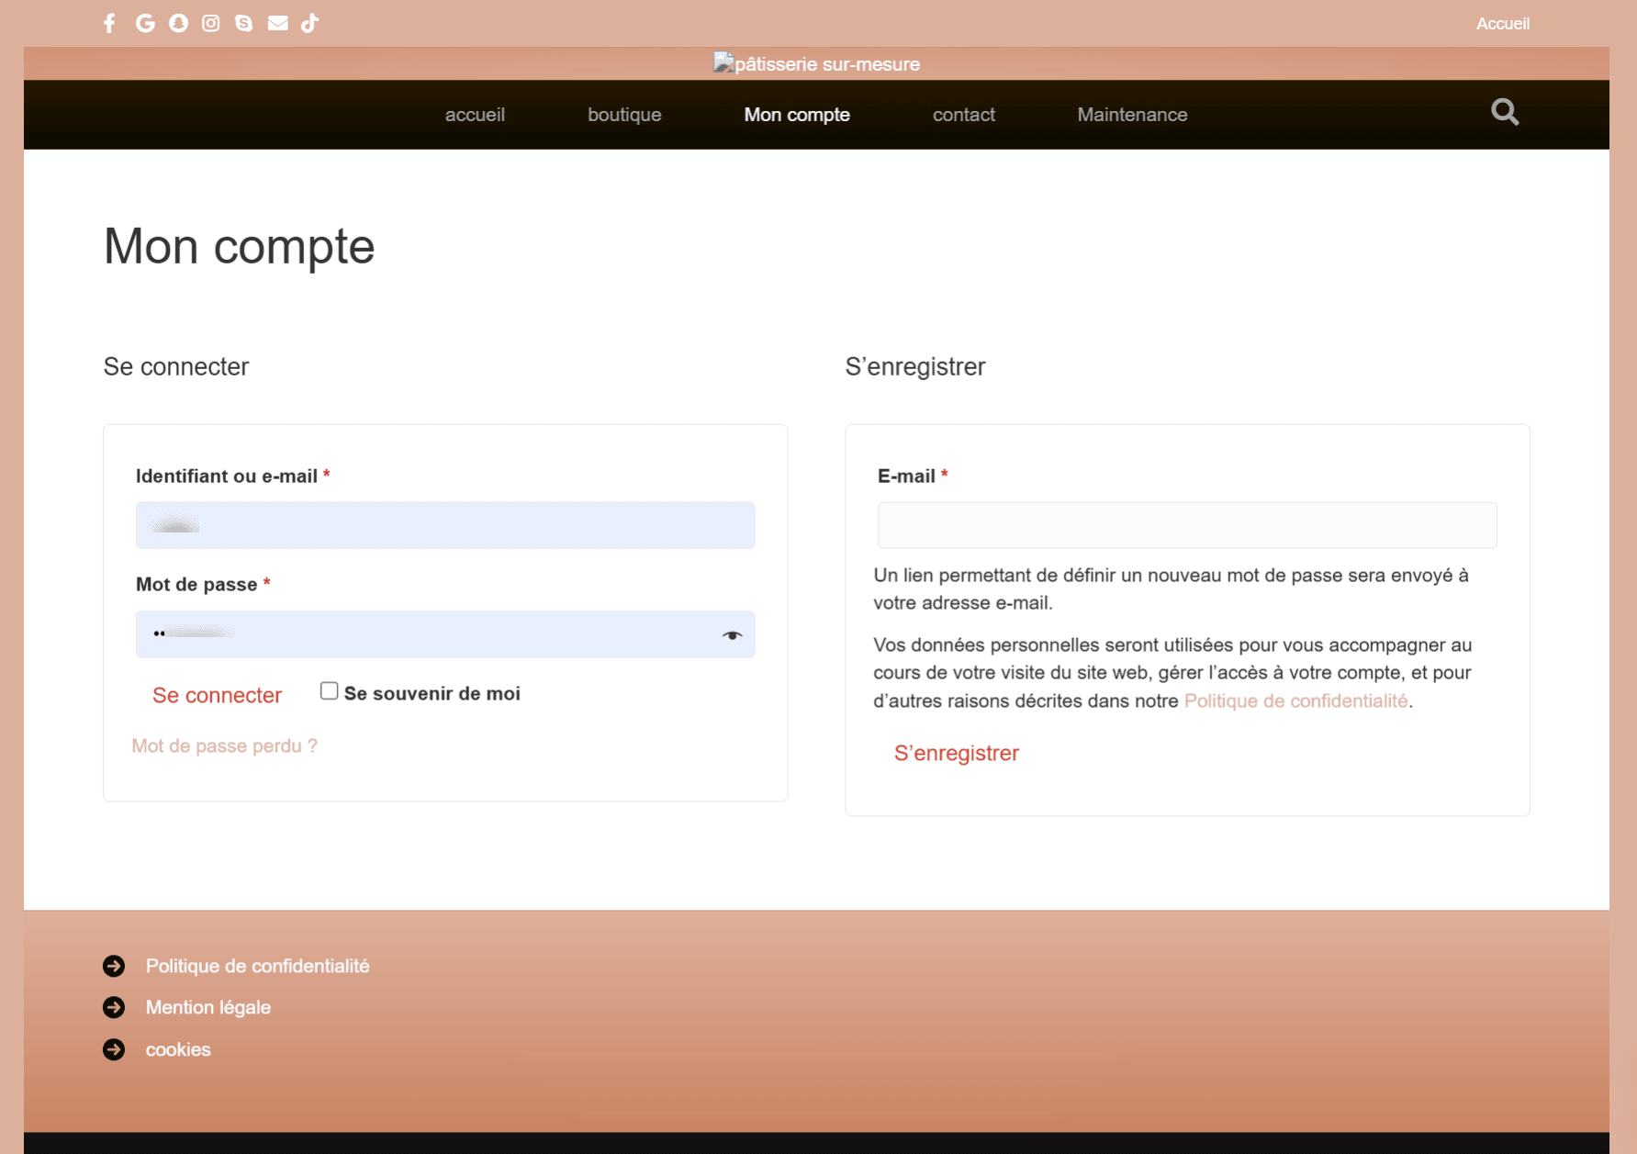Click the Skype icon
This screenshot has width=1637, height=1154.
[243, 23]
